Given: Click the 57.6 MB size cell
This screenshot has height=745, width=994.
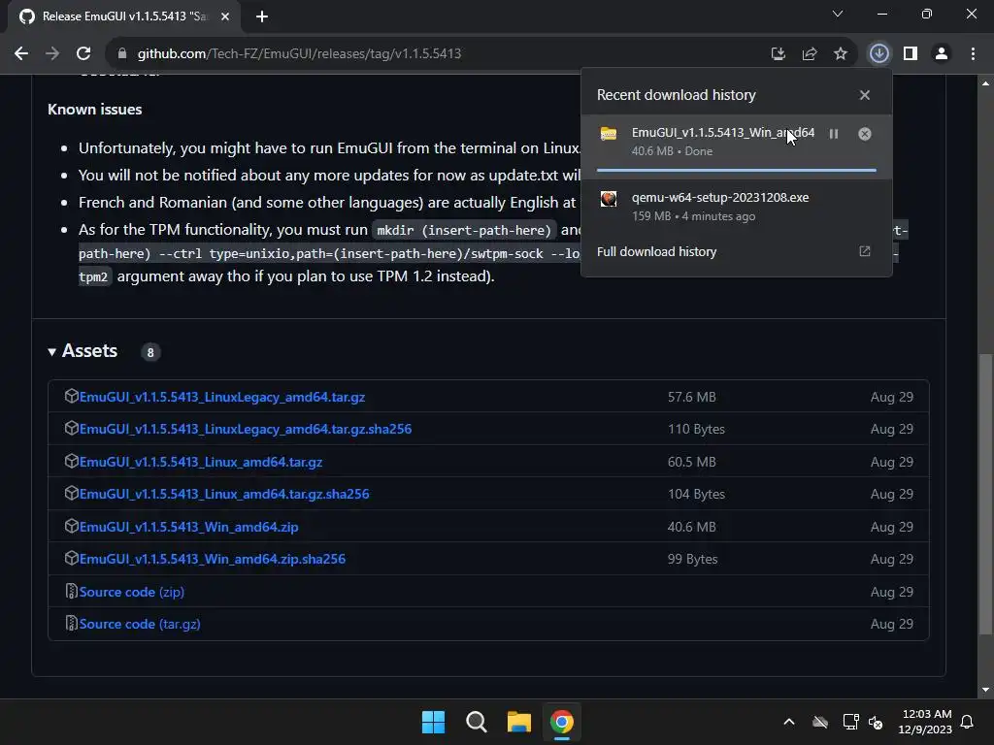Looking at the screenshot, I should pyautogui.click(x=691, y=397).
